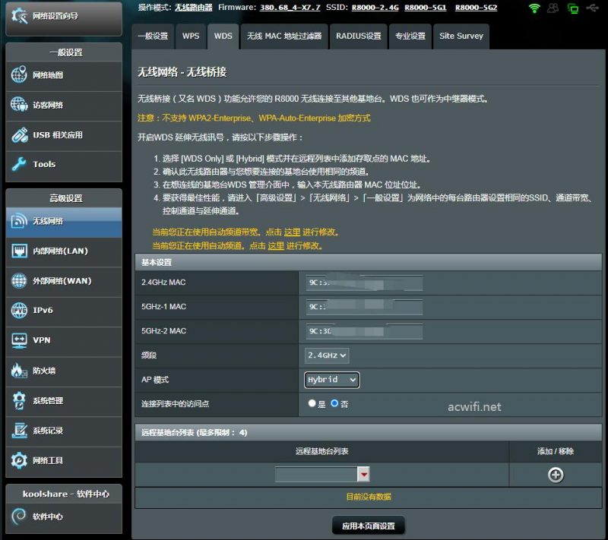Select the WDS tab

click(223, 36)
